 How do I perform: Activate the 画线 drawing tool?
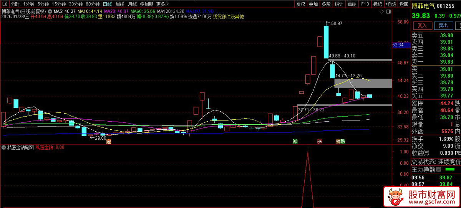pyautogui.click(x=352, y=4)
